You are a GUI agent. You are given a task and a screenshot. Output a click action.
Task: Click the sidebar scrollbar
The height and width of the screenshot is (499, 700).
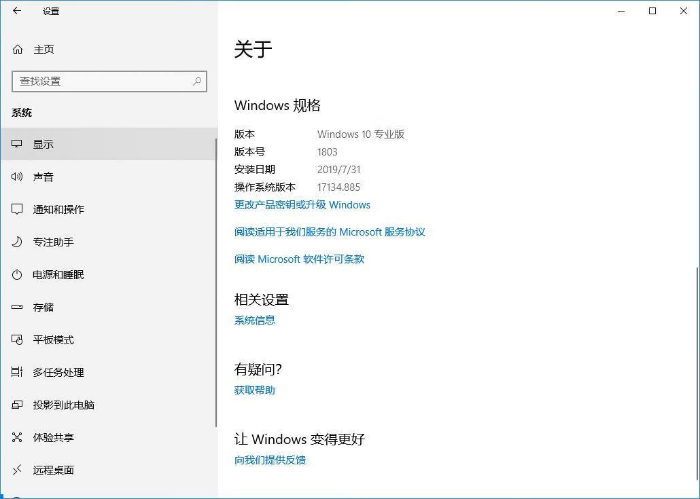click(216, 282)
